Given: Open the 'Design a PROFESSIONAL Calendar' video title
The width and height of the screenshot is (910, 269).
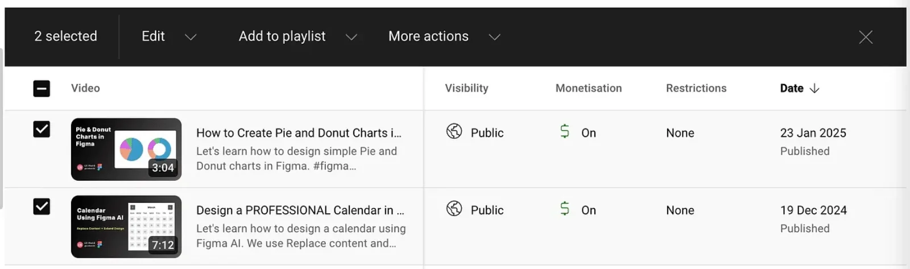Looking at the screenshot, I should tap(300, 210).
